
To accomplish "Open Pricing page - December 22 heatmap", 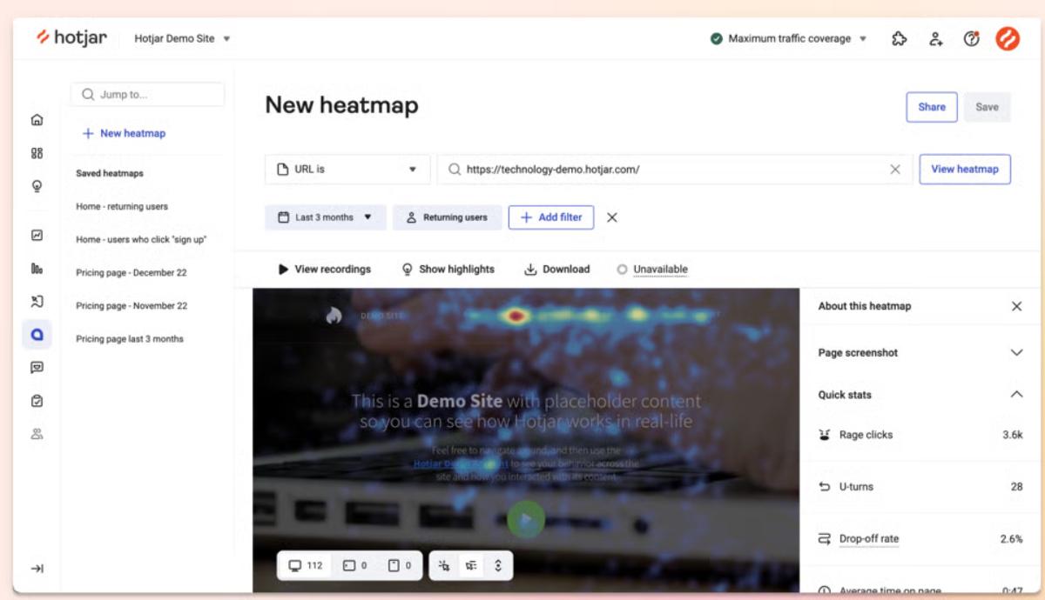I will click(x=131, y=273).
